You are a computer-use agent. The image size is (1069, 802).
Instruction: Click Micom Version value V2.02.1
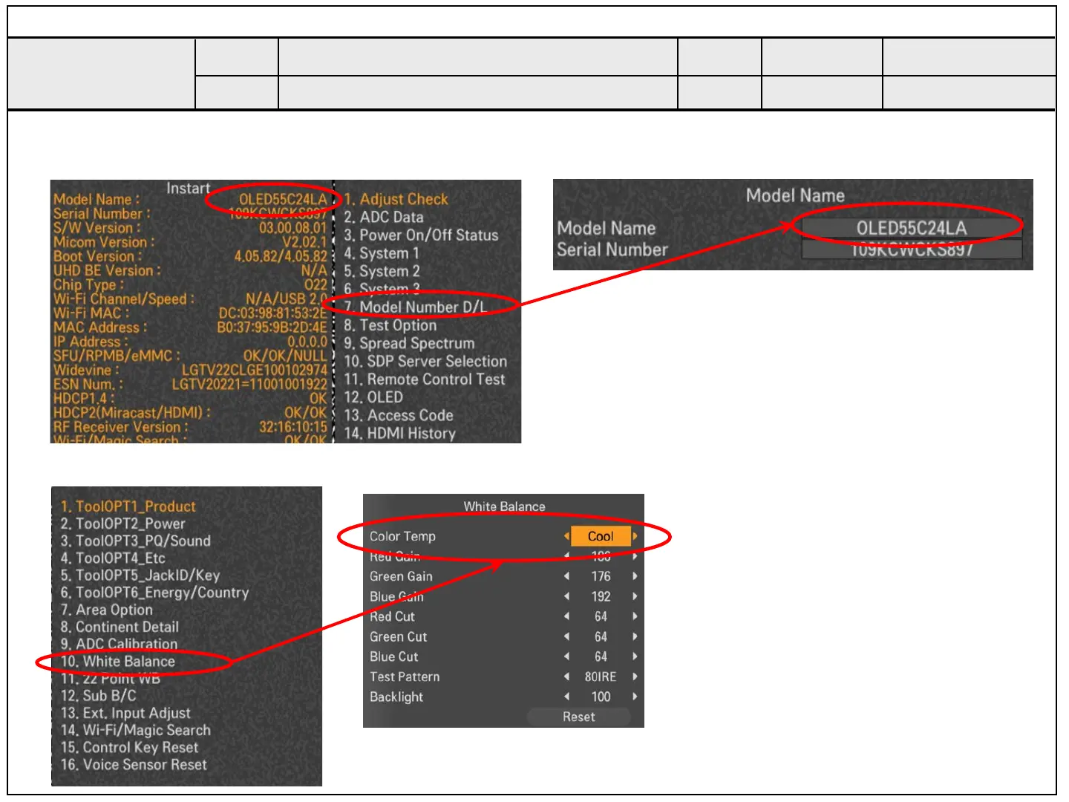pyautogui.click(x=304, y=242)
